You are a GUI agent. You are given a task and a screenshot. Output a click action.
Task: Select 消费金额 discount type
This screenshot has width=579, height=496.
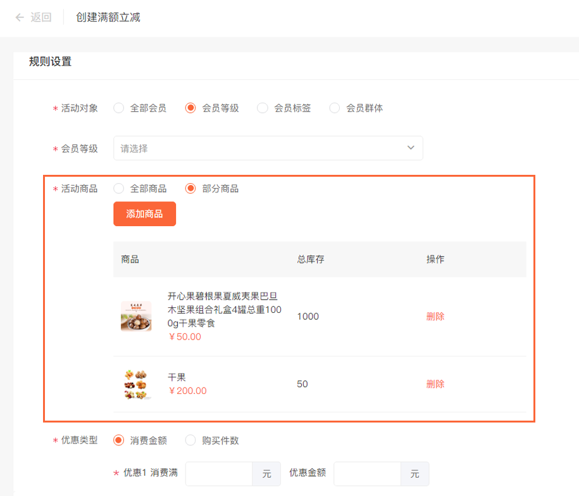click(118, 440)
